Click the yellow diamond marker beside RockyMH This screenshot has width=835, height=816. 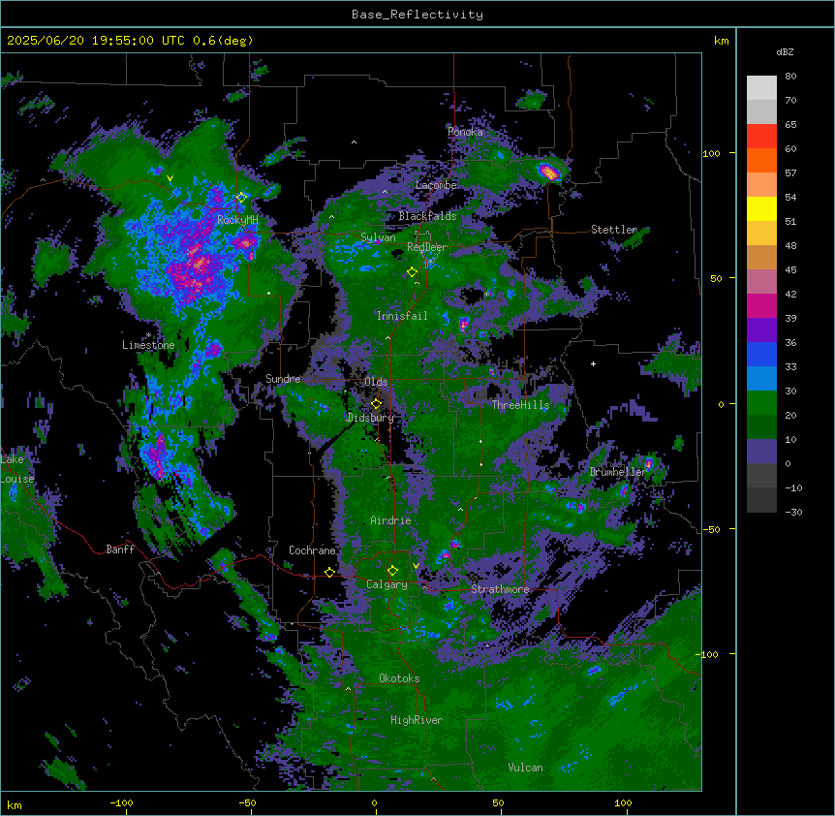(x=241, y=198)
